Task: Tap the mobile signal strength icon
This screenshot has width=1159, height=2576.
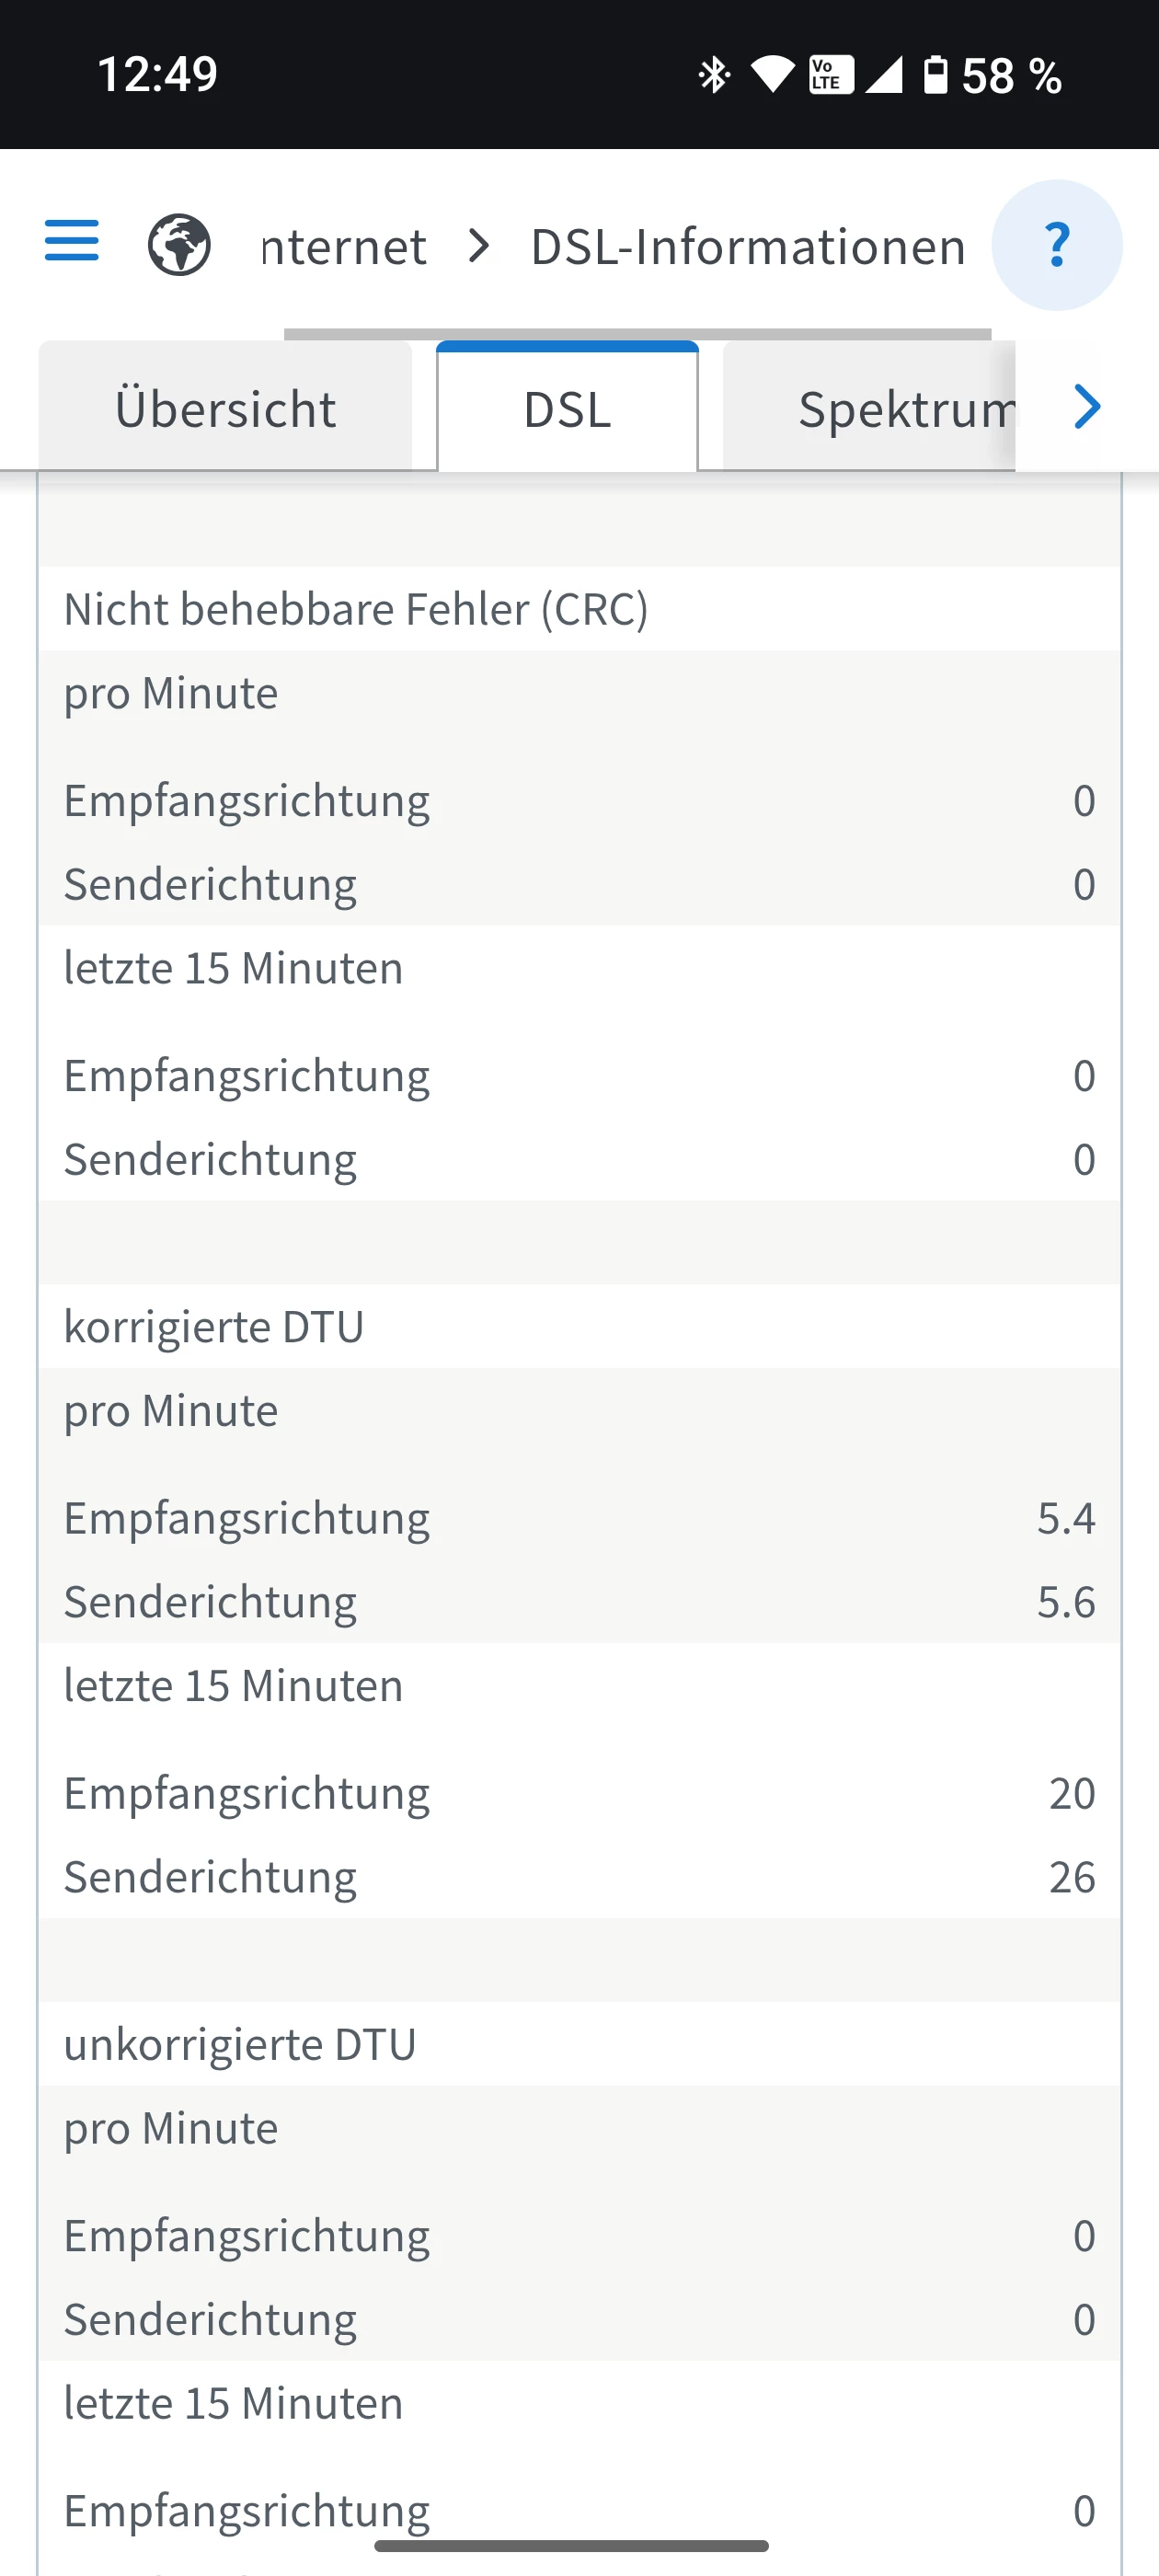Action: point(884,75)
